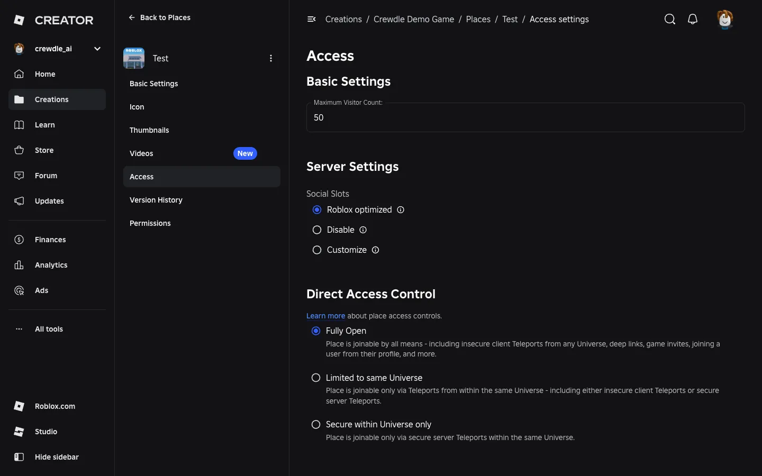The height and width of the screenshot is (476, 762).
Task: Click the Test place thumbnail
Action: coord(134,58)
